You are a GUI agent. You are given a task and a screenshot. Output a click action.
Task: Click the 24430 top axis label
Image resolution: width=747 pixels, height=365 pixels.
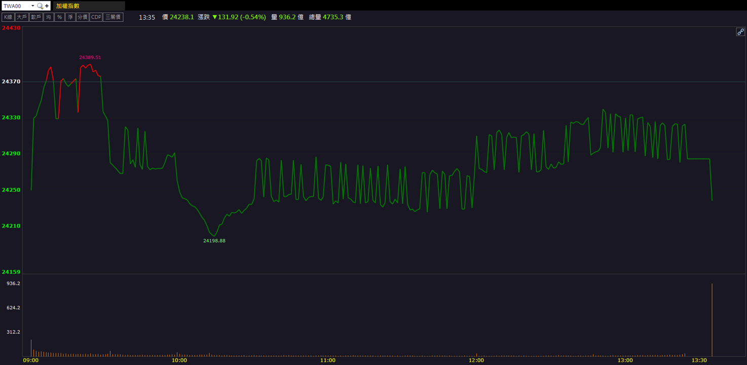tap(11, 28)
